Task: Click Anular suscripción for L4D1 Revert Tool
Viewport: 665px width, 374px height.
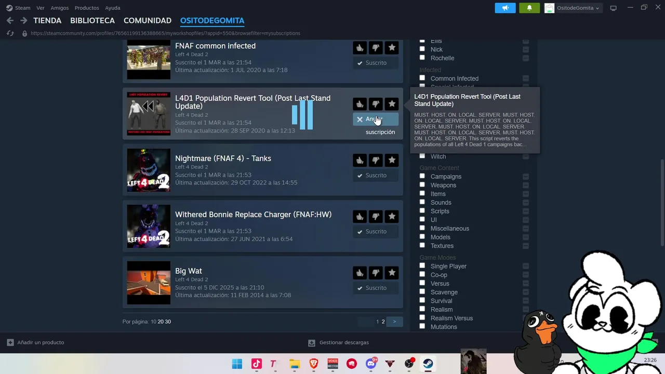Action: click(x=376, y=119)
